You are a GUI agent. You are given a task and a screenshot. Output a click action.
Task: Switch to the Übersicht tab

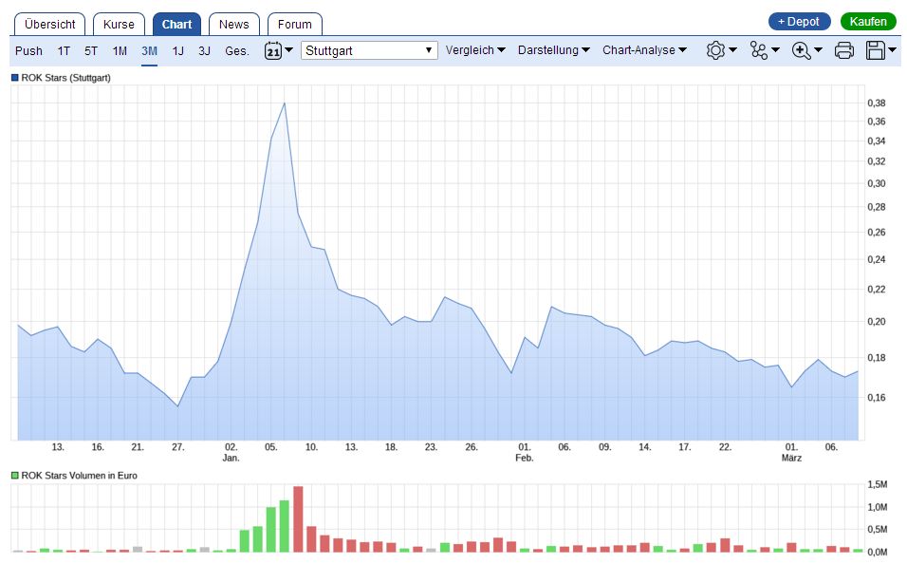[x=49, y=25]
